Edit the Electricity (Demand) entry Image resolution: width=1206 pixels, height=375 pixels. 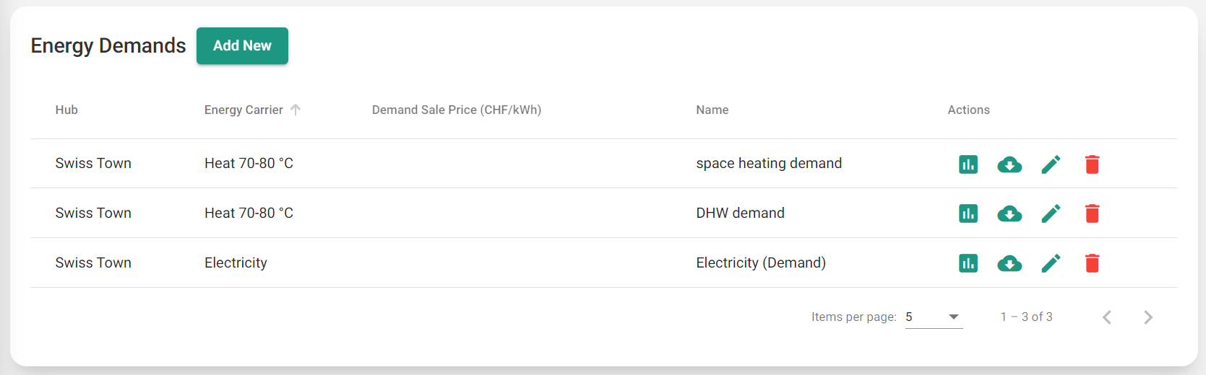tap(1051, 263)
